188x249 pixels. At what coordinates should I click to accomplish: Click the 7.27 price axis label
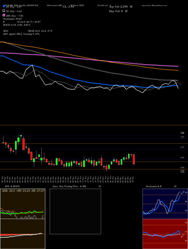[182, 137]
